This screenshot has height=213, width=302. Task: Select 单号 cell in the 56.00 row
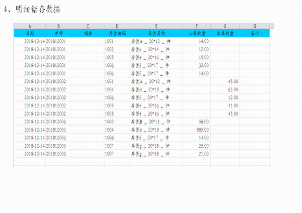point(58,122)
